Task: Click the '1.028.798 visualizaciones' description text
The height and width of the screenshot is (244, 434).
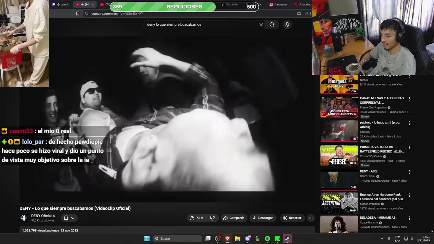Action: [41, 230]
